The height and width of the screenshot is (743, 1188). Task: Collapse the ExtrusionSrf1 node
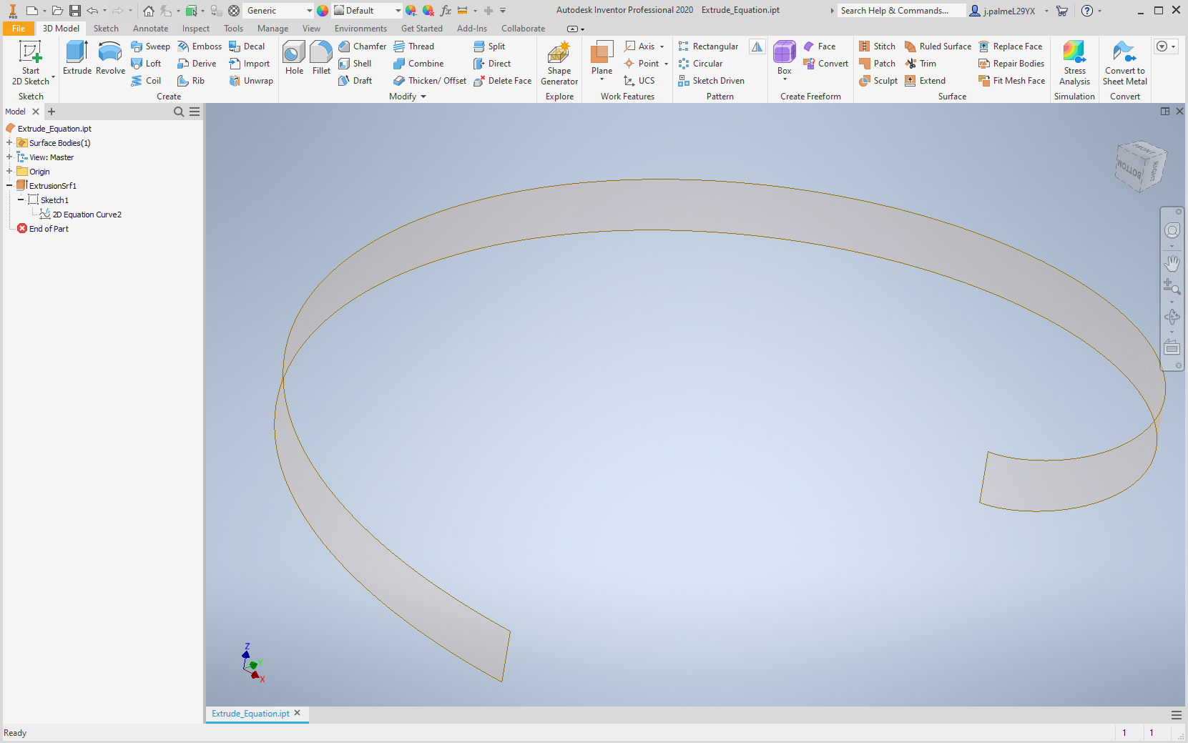coord(9,186)
